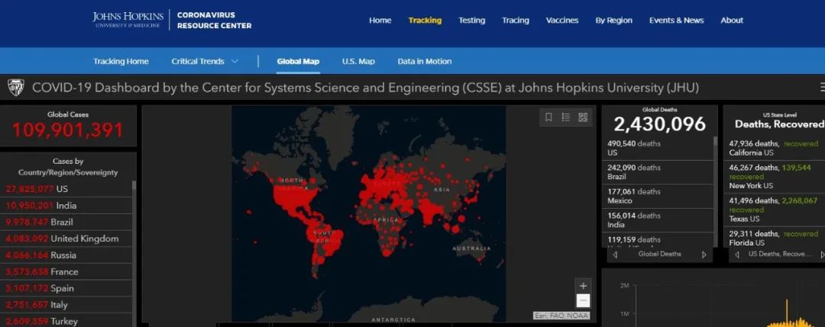Select India in the cases list
825x327 pixels.
[66, 206]
